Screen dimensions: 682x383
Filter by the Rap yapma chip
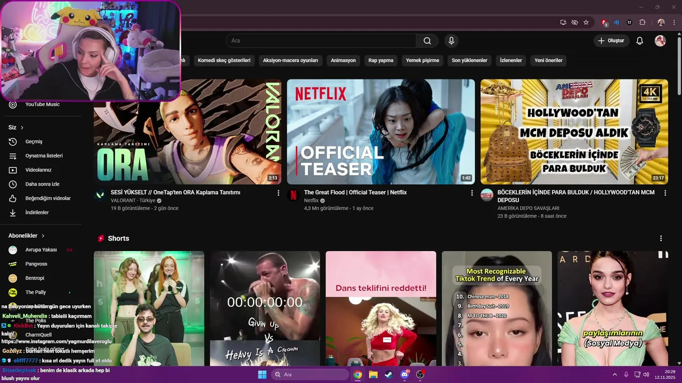381,60
